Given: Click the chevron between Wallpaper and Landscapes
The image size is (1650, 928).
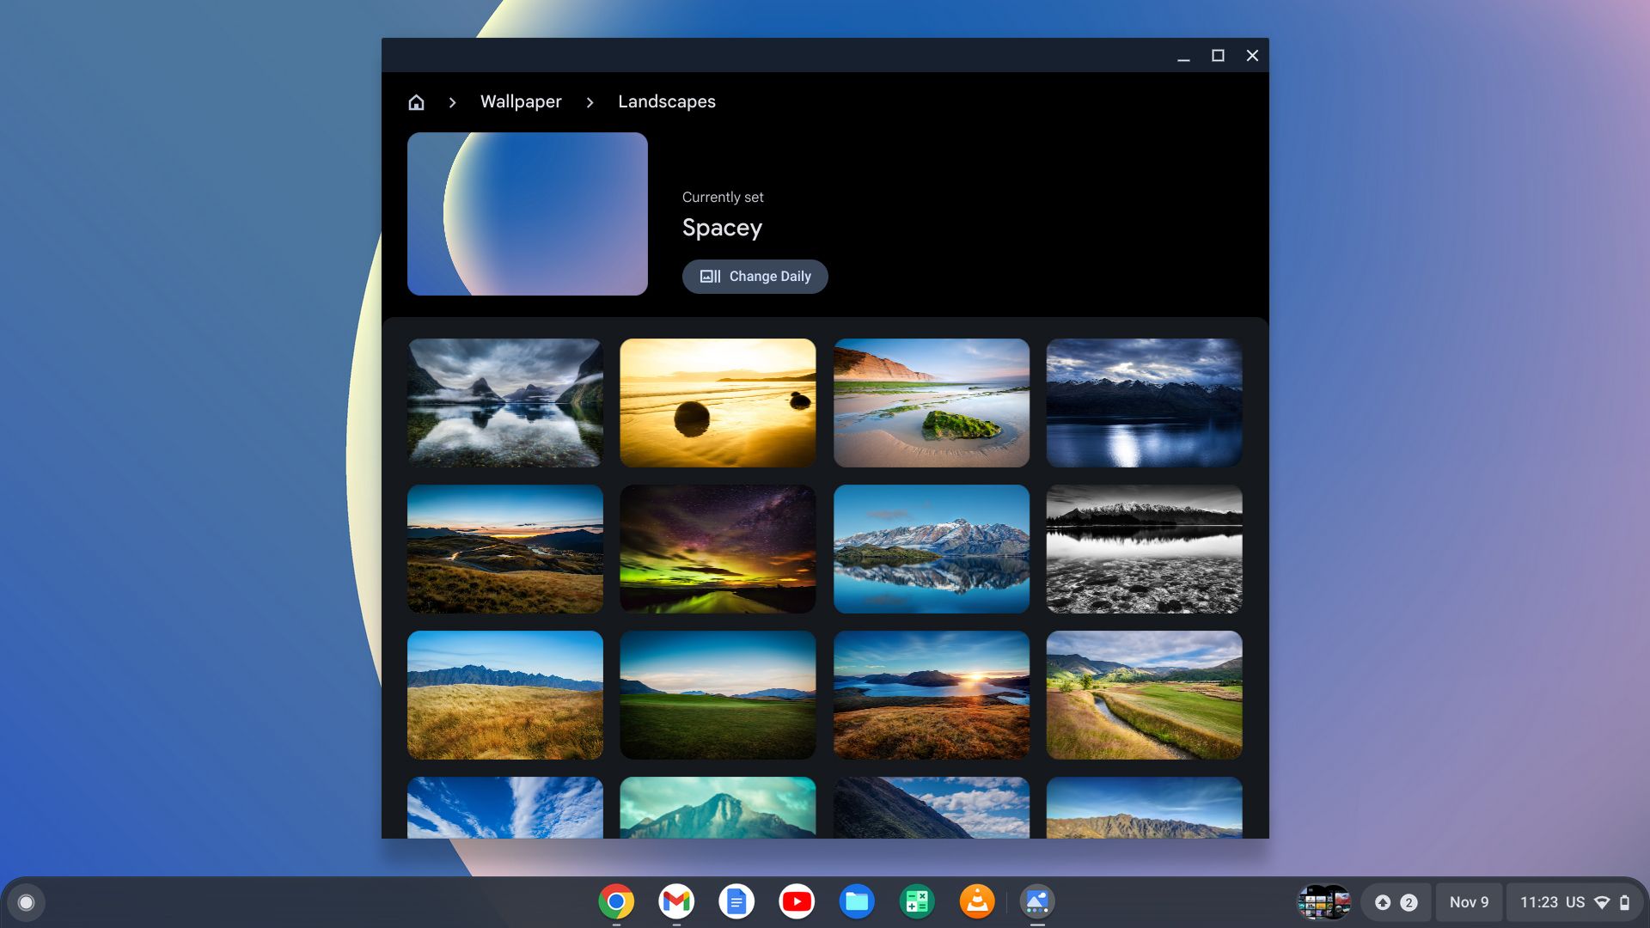Looking at the screenshot, I should pyautogui.click(x=590, y=101).
